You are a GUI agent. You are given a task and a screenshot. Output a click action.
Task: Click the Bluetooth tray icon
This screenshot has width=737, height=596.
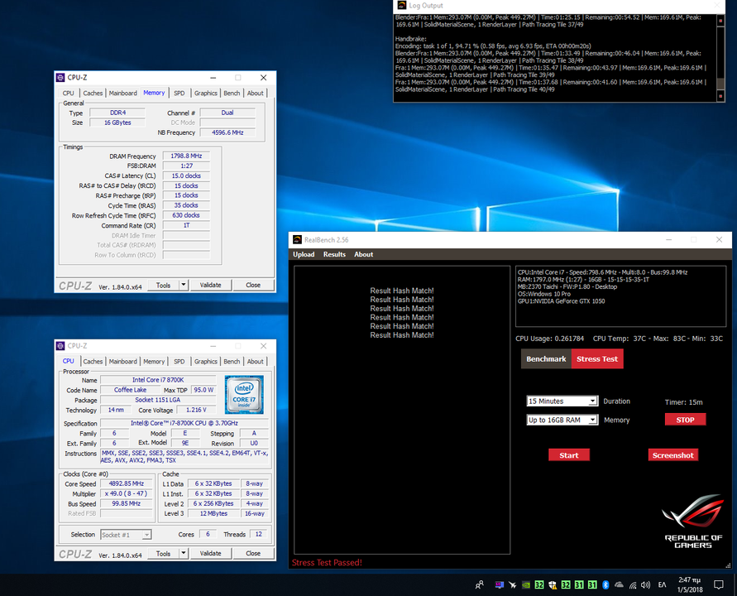coord(605,584)
